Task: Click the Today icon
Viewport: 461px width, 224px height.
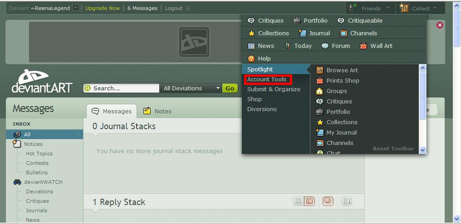Action: [x=288, y=46]
